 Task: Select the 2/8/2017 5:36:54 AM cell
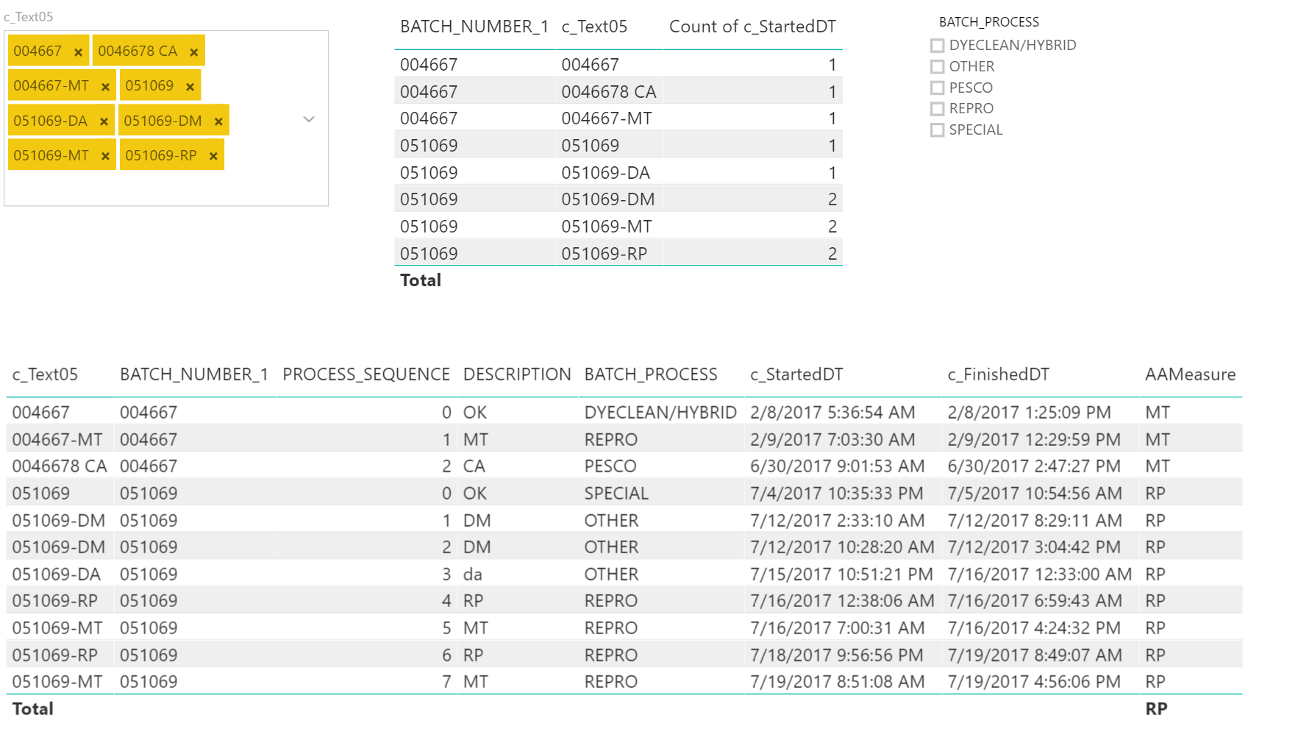(832, 413)
